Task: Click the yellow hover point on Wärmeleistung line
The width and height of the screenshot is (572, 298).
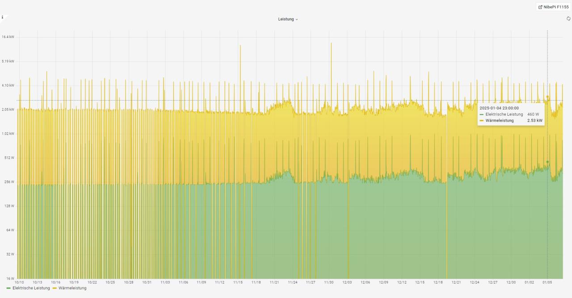Action: 547,97
